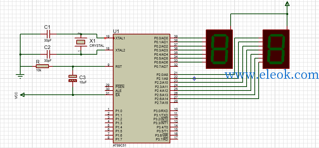The width and height of the screenshot is (319, 148).
Task: Click the P3.6/WR pin label
Action: pos(162,135)
